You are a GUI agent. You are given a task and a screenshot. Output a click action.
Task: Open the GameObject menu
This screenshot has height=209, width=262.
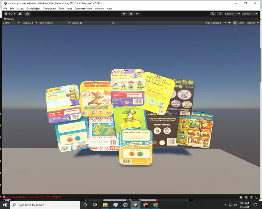click(x=33, y=8)
